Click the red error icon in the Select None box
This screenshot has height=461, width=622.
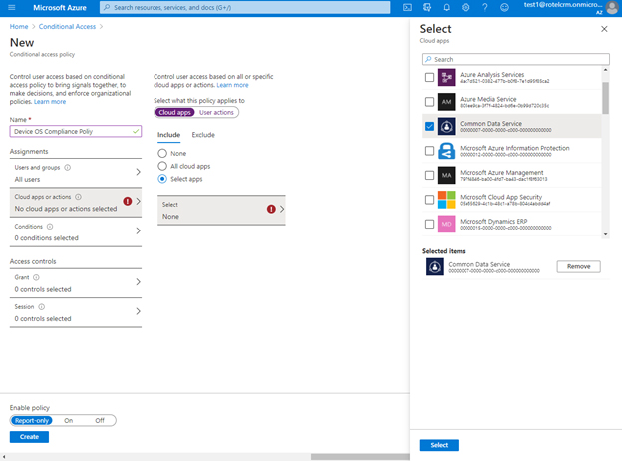pyautogui.click(x=271, y=209)
